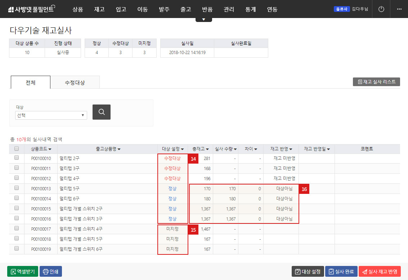
Task: Switch to the 수정대상 tab
Action: 75,82
